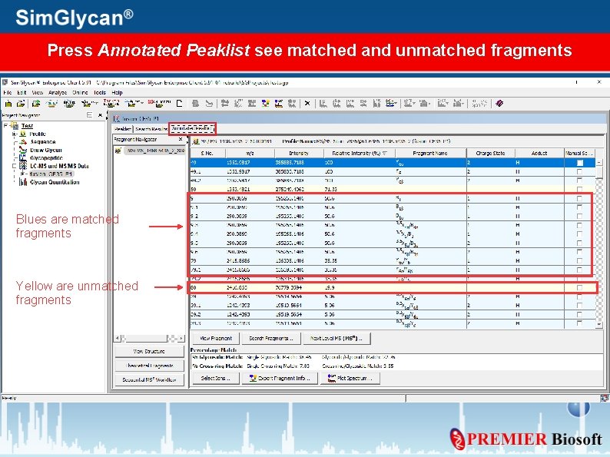Click the Open Project folder toolbar icon
The image size is (610, 457).
click(x=21, y=104)
